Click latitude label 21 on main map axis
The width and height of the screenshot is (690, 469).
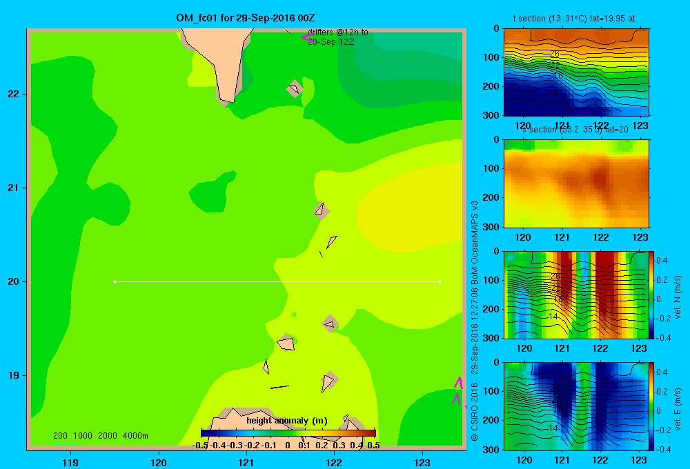tap(14, 188)
